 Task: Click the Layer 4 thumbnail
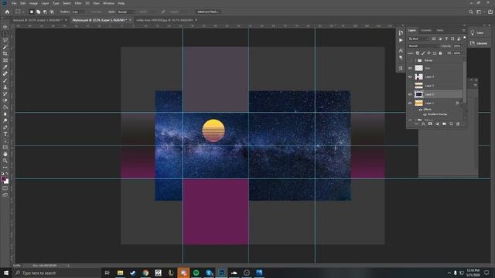tap(419, 76)
